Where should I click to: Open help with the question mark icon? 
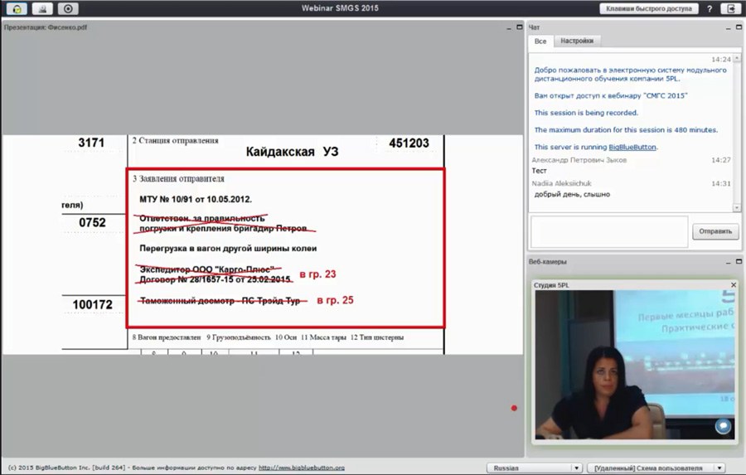click(710, 8)
